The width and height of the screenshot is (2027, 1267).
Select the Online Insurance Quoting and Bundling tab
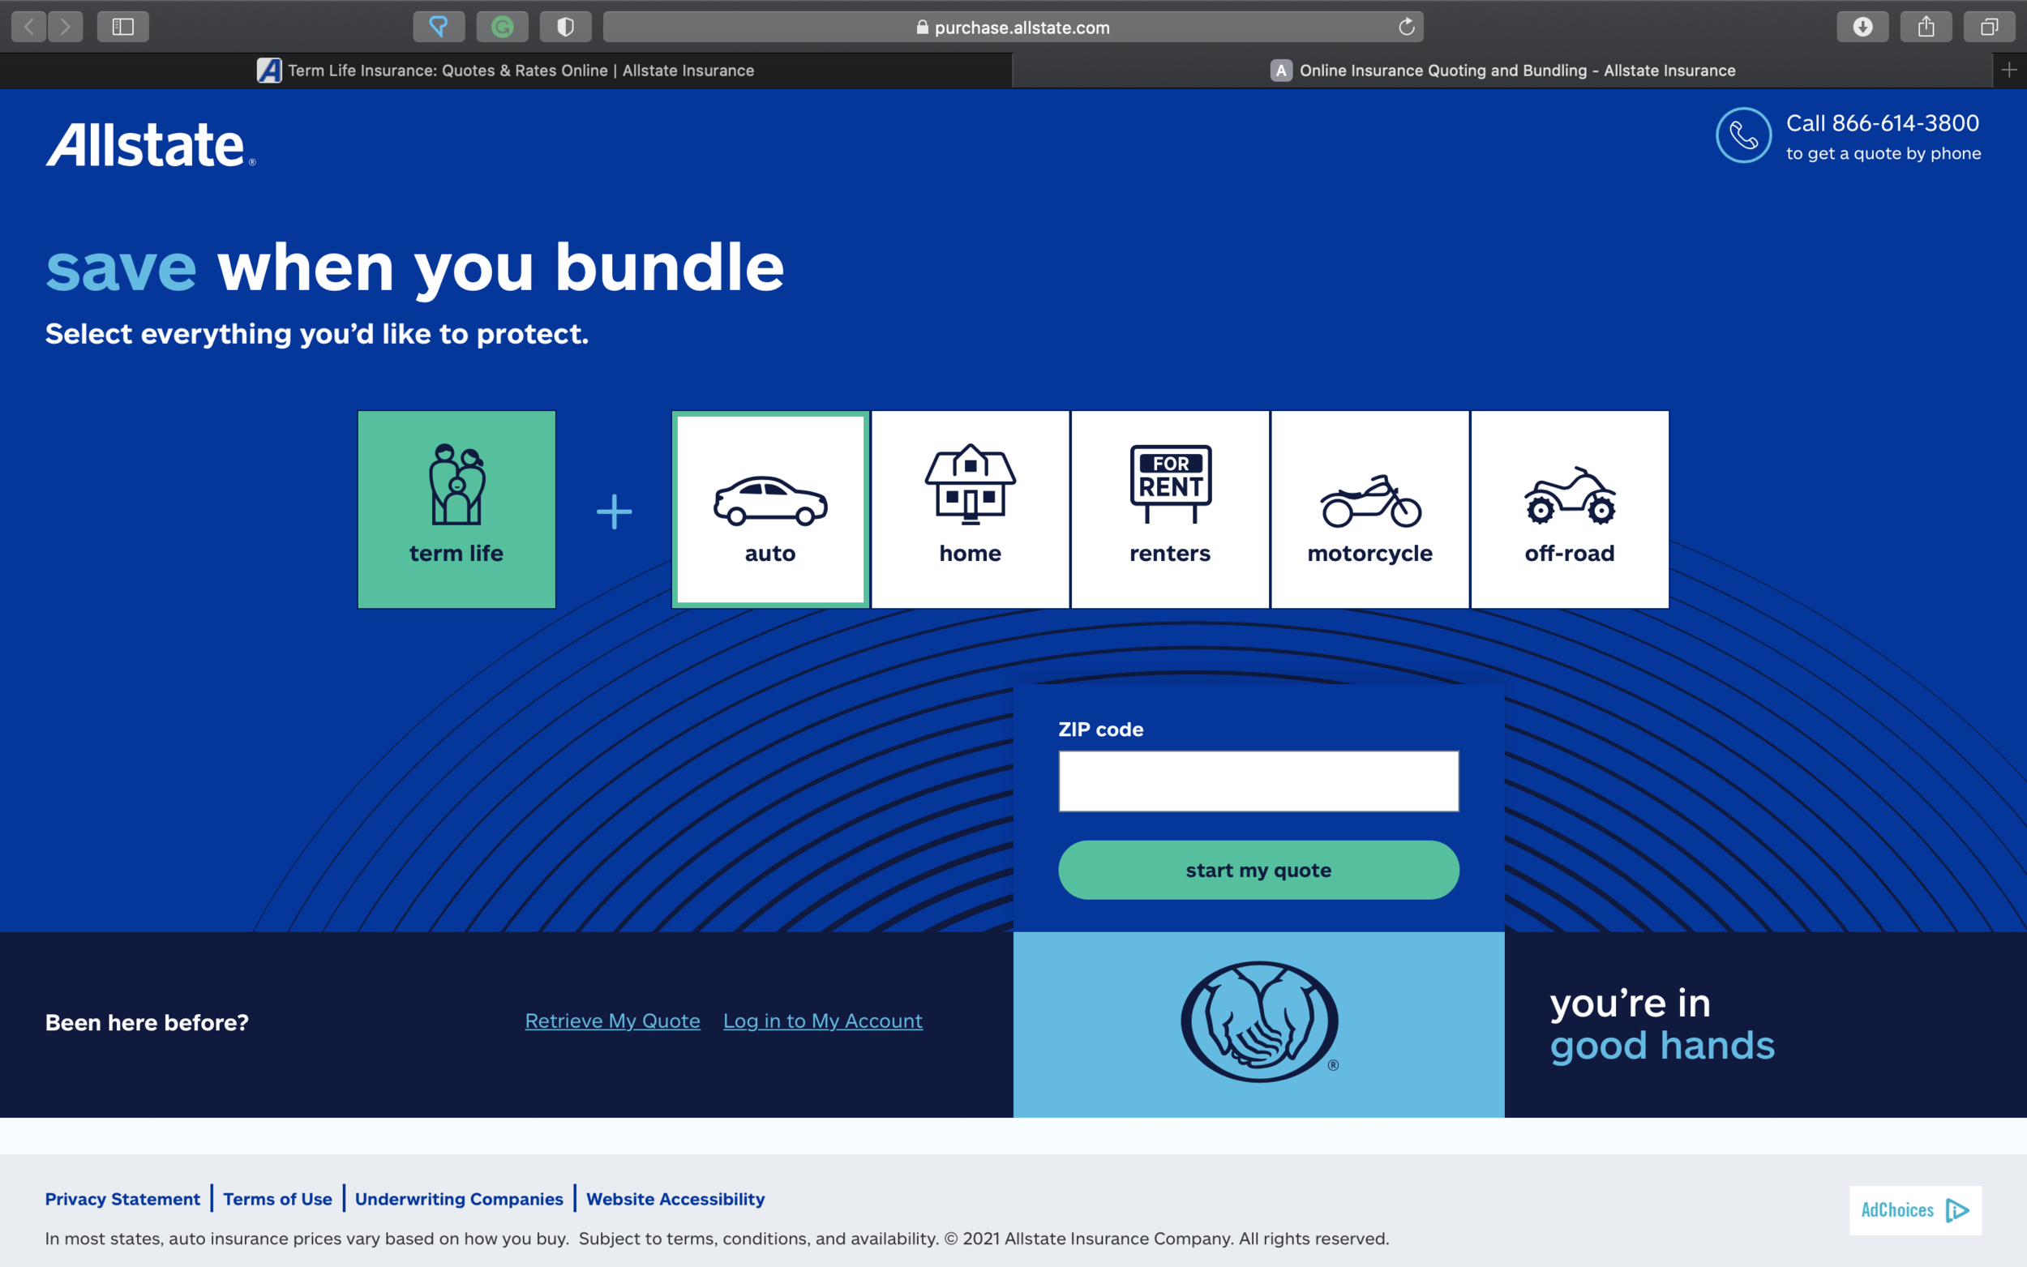[1502, 71]
